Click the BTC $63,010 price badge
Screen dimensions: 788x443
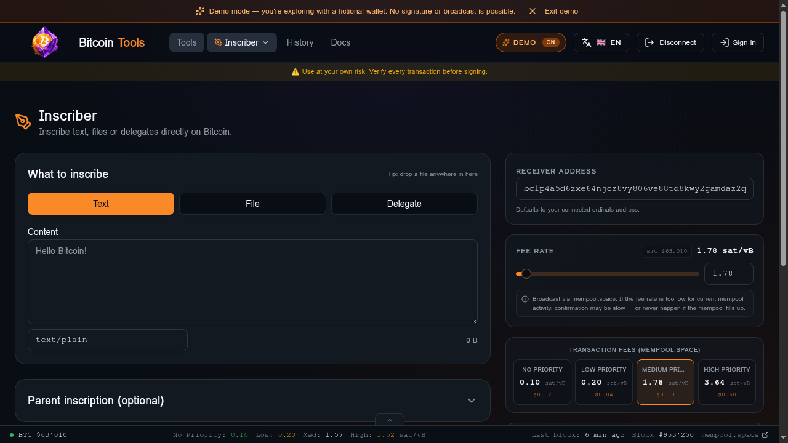(667, 251)
